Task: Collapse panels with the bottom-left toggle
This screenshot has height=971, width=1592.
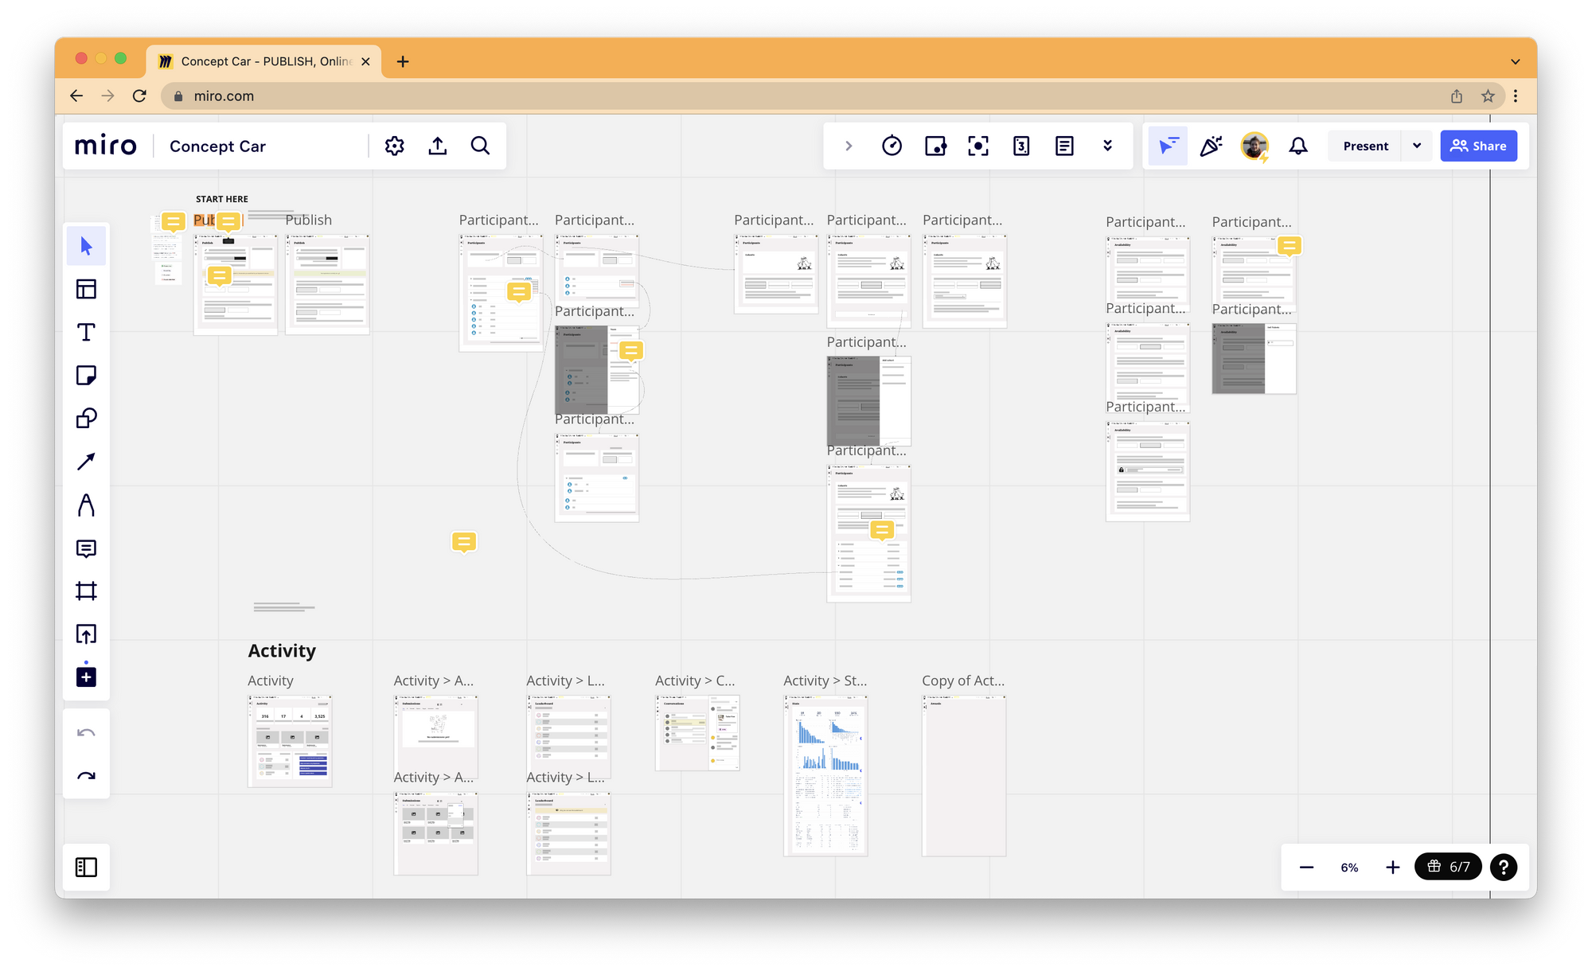Action: [86, 867]
